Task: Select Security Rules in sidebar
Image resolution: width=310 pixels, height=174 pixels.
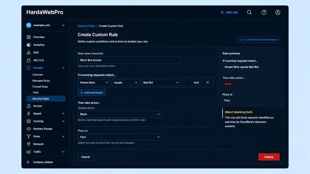Action: coord(46,99)
